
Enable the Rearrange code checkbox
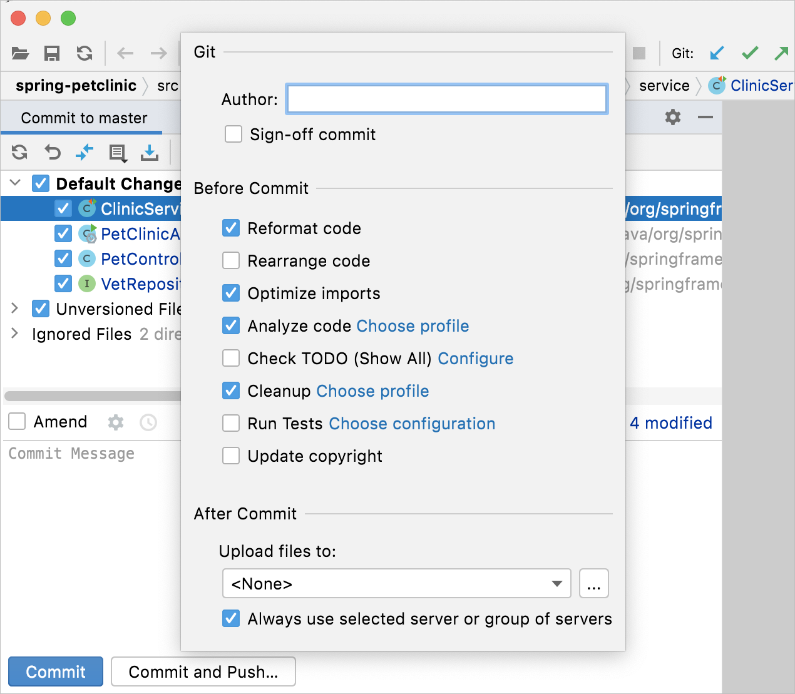click(231, 260)
